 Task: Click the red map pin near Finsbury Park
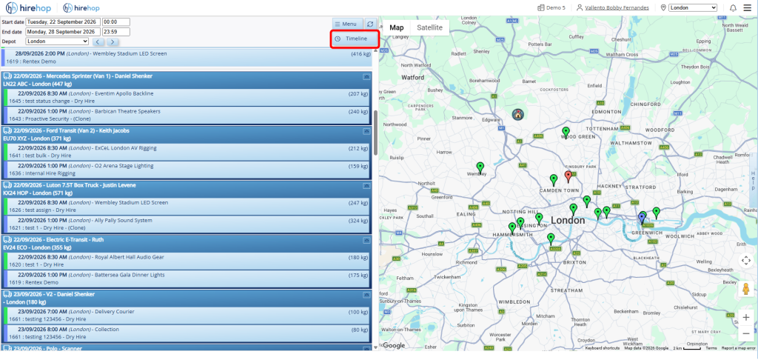tap(568, 176)
